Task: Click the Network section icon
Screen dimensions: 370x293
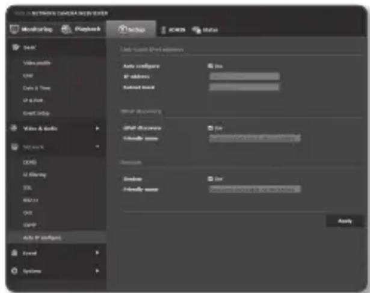Action: [x=14, y=147]
